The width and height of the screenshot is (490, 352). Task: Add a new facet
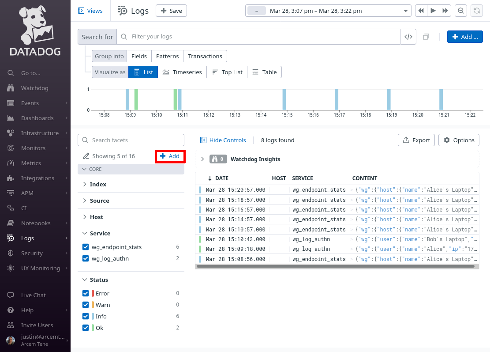point(170,156)
